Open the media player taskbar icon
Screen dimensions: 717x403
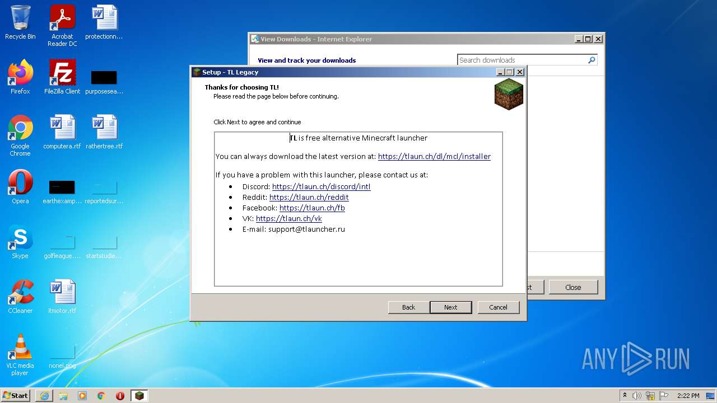click(x=82, y=396)
